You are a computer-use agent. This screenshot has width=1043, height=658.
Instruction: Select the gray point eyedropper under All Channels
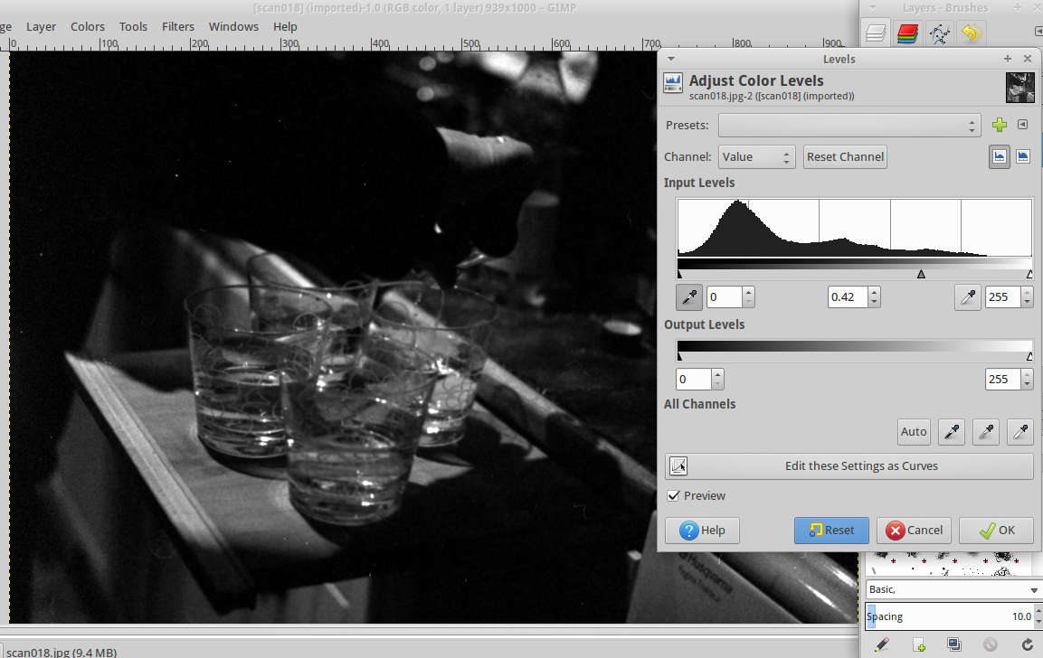coord(986,432)
